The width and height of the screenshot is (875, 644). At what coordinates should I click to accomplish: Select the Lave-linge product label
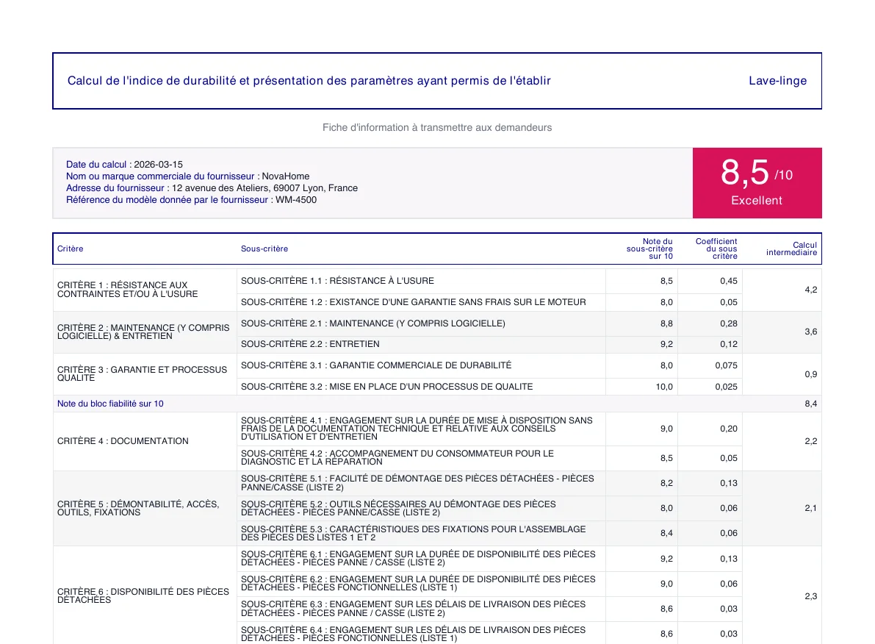point(777,80)
